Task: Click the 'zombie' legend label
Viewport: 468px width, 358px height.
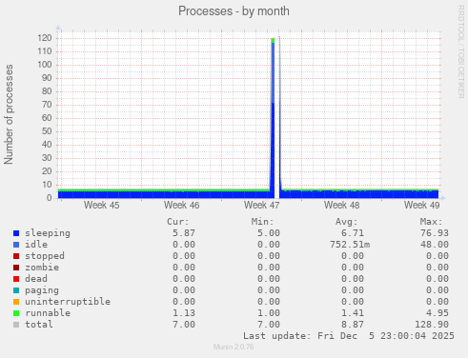Action: (42, 268)
